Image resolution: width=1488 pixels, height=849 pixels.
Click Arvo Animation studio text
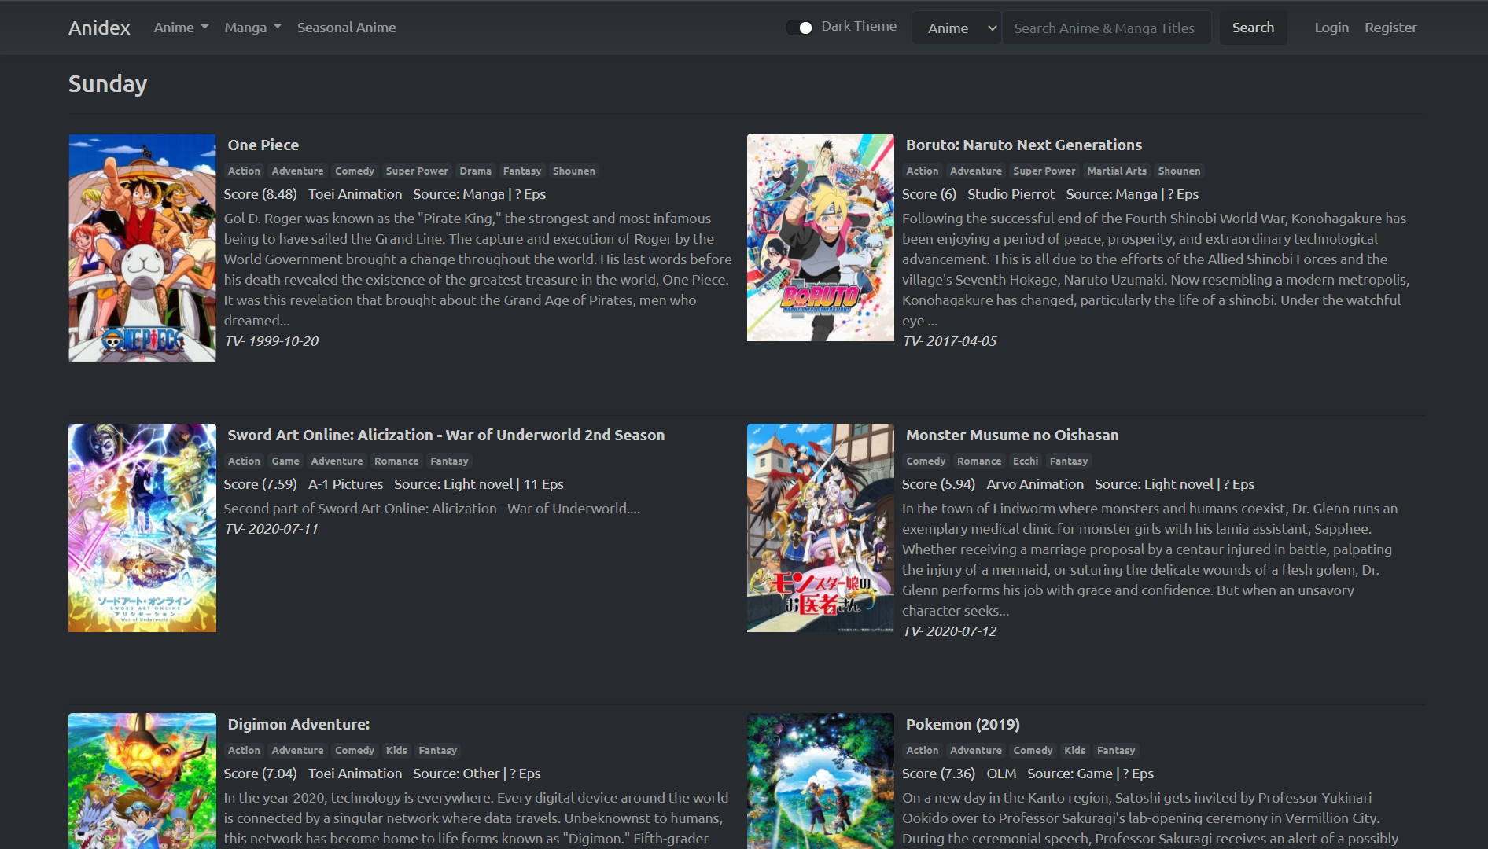[1034, 484]
